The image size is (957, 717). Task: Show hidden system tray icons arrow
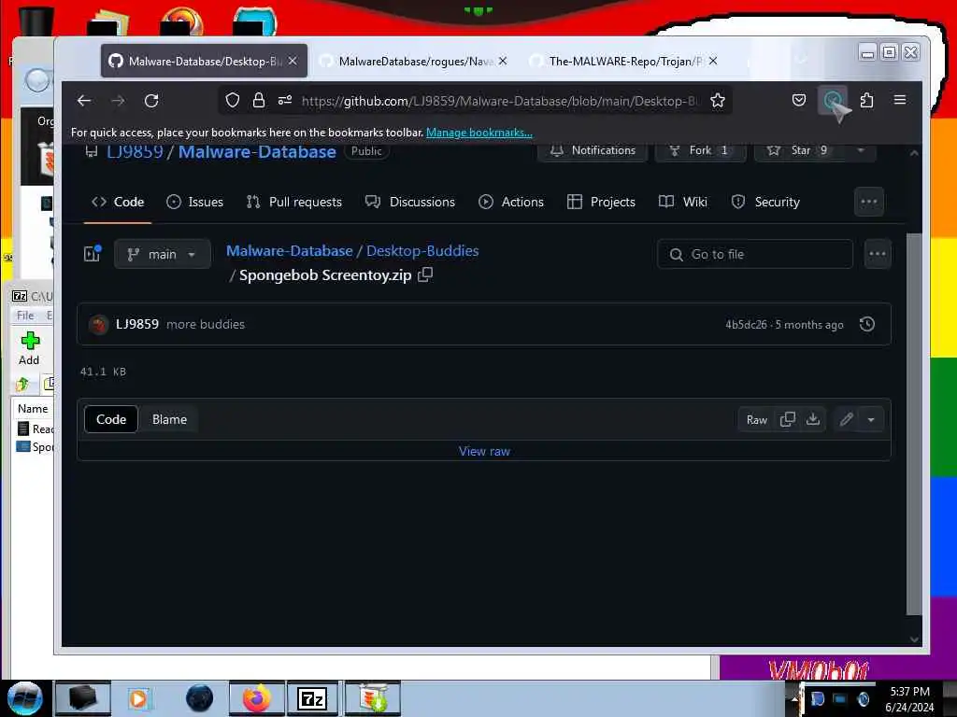[794, 698]
